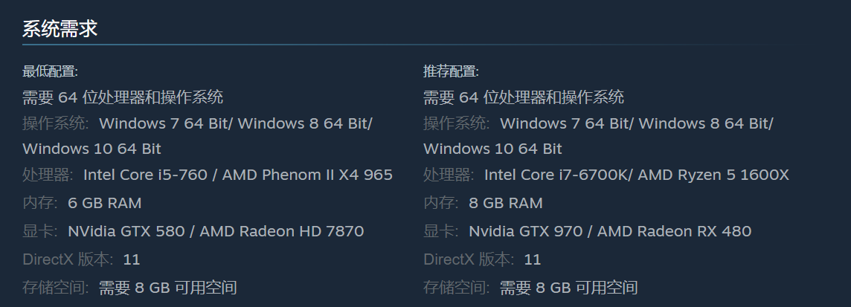Click the 系统需求 section heading
This screenshot has width=851, height=307.
point(60,29)
